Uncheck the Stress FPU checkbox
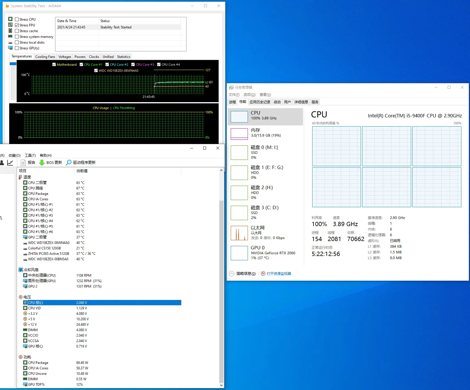Viewport: 470px width, 390px height. tap(17, 25)
